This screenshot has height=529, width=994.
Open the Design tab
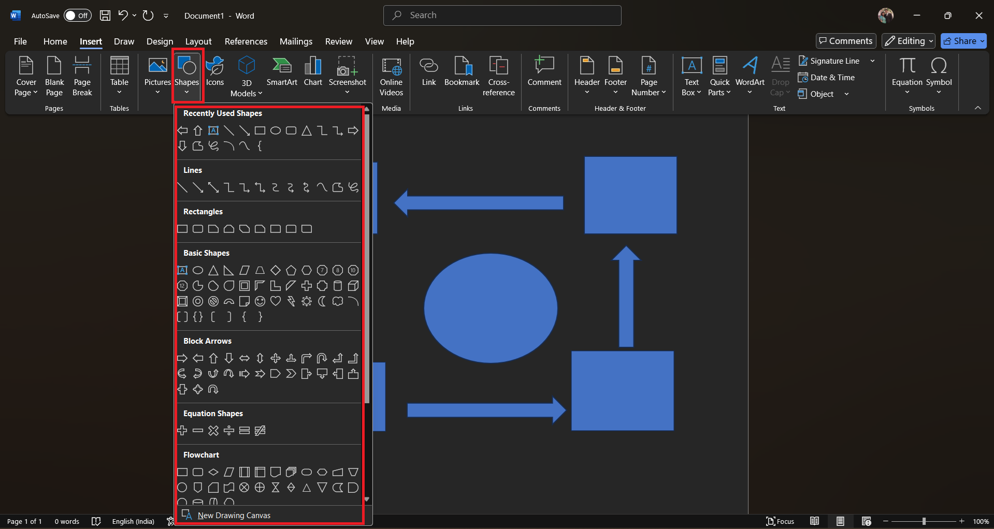click(x=160, y=41)
